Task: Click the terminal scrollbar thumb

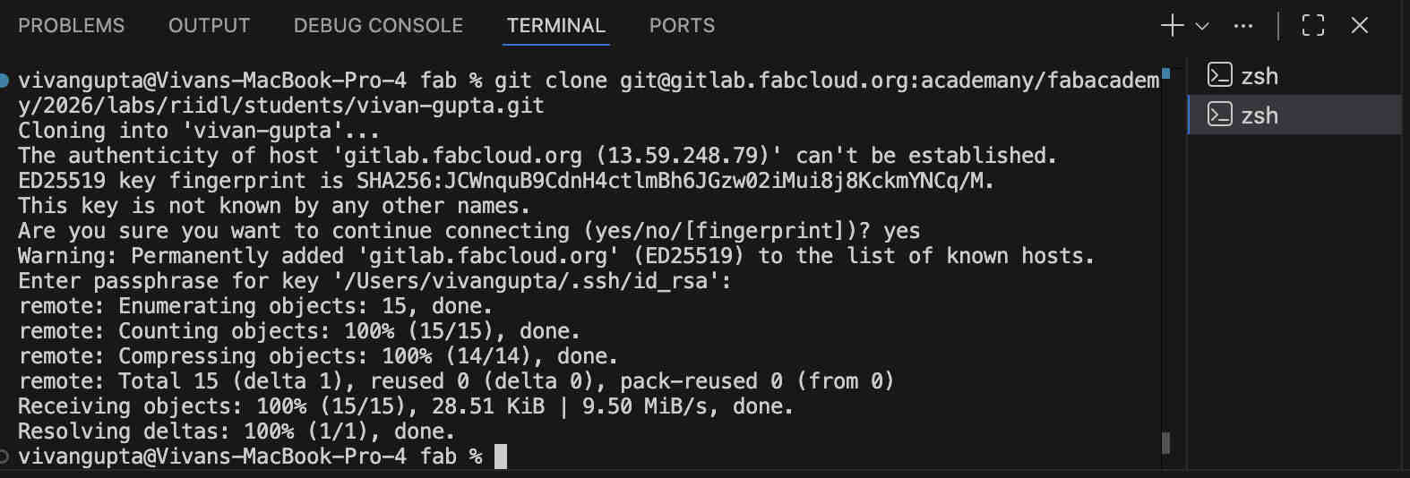Action: [1165, 443]
